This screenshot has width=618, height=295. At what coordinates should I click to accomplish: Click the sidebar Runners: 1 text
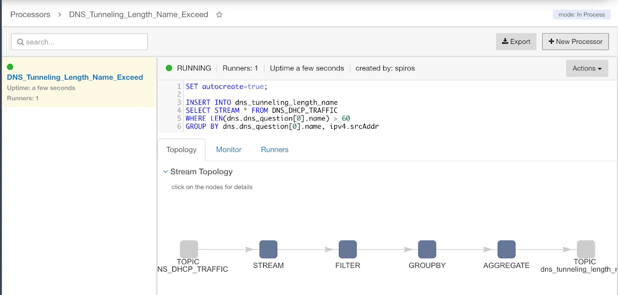coord(23,98)
